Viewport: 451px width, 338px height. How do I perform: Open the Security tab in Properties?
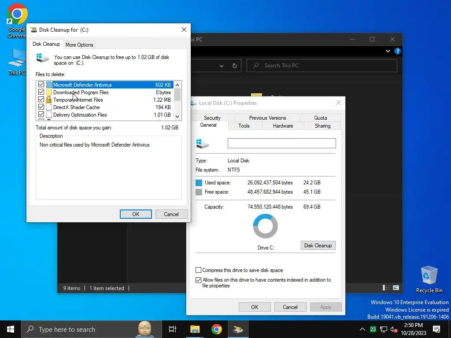coord(212,118)
